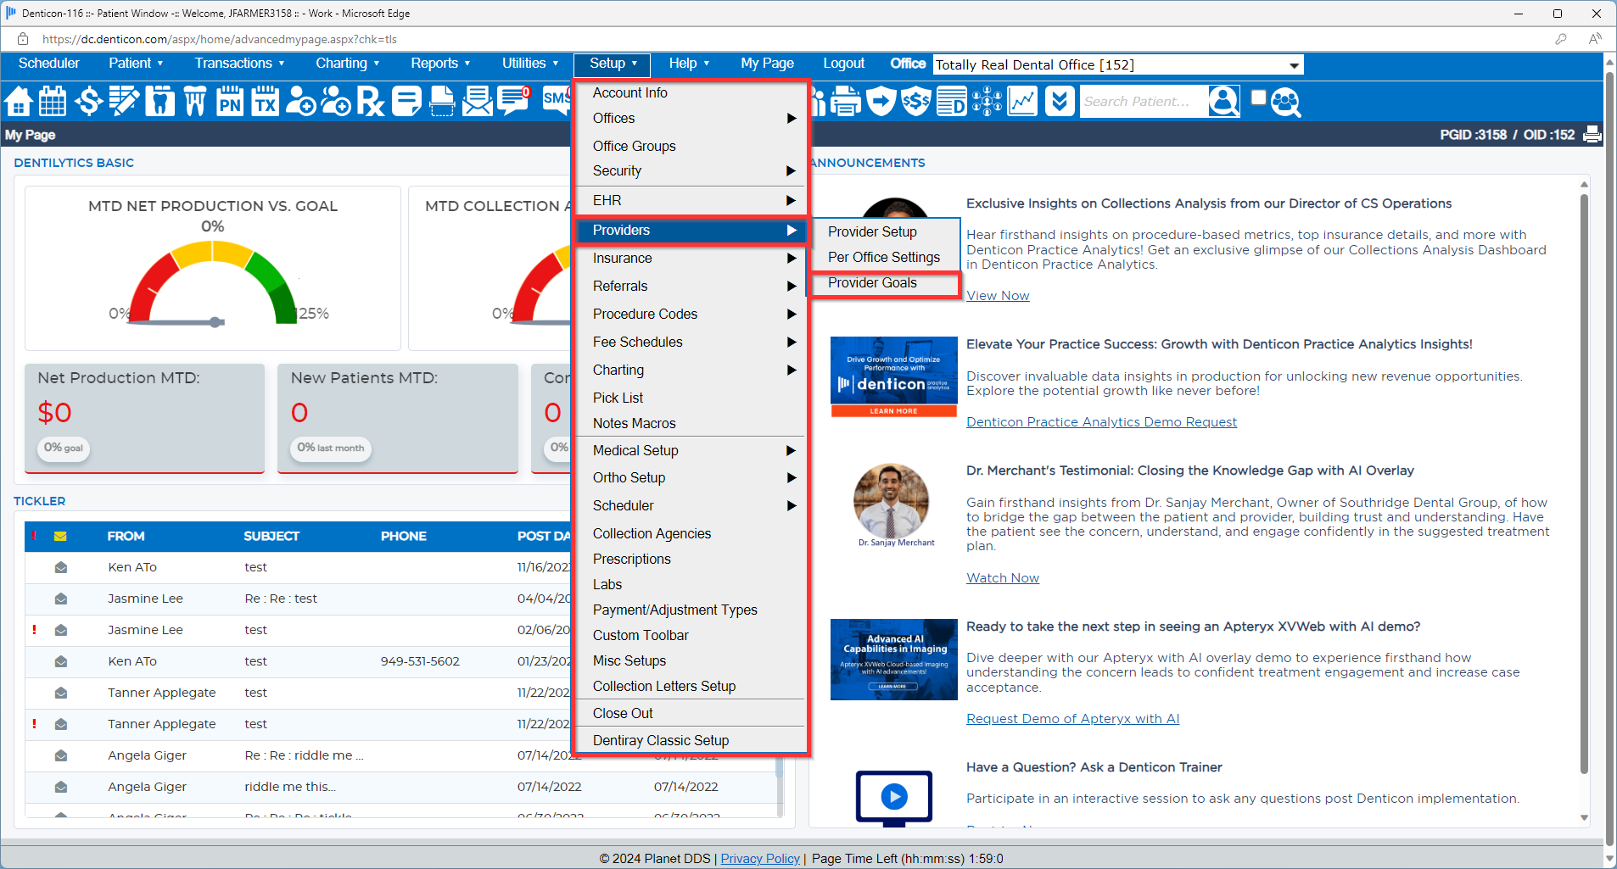Click the people network icon

(987, 102)
